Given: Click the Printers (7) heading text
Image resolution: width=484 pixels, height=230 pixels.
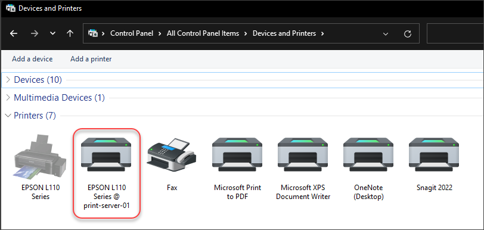Looking at the screenshot, I should [35, 116].
